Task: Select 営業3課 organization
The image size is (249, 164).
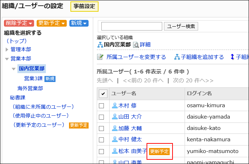Action: 33,78
